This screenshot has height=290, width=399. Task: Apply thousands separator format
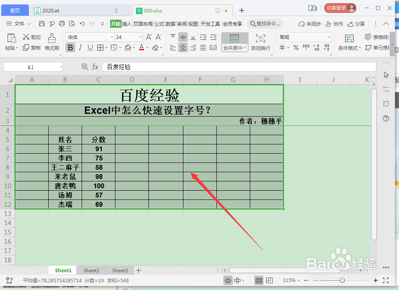[x=306, y=47]
